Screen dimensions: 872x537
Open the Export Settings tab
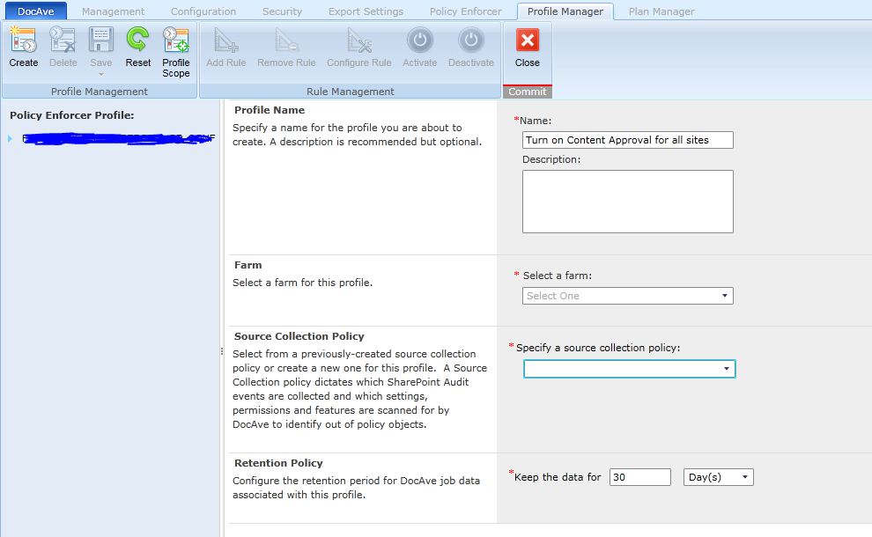coord(366,11)
